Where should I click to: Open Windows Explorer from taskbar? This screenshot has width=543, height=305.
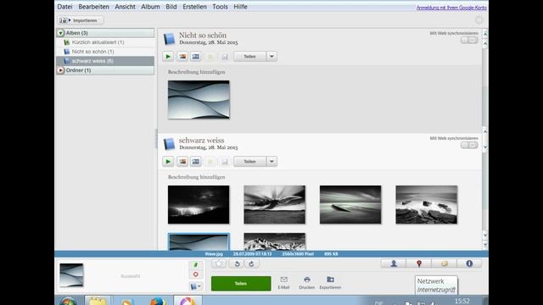(98, 301)
